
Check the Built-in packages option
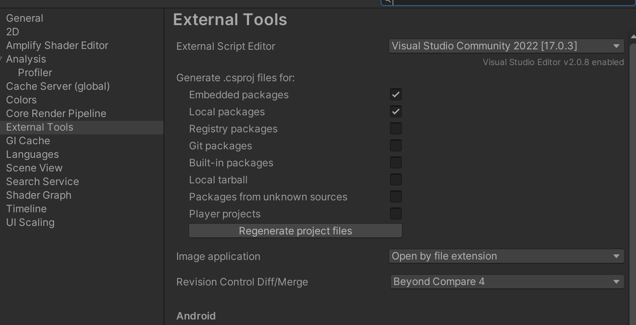click(396, 162)
